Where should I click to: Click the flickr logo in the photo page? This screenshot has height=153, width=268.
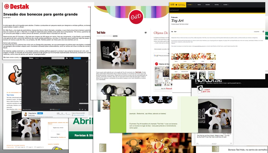pyautogui.click(x=31, y=58)
